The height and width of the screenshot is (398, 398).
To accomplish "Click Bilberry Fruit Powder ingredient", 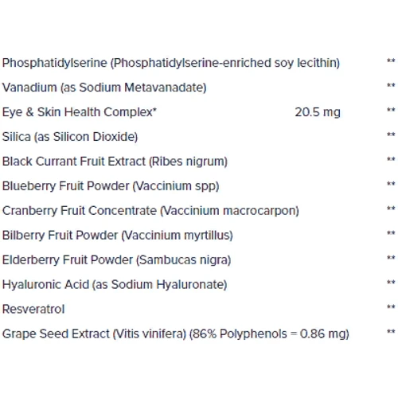I will 118,236.
